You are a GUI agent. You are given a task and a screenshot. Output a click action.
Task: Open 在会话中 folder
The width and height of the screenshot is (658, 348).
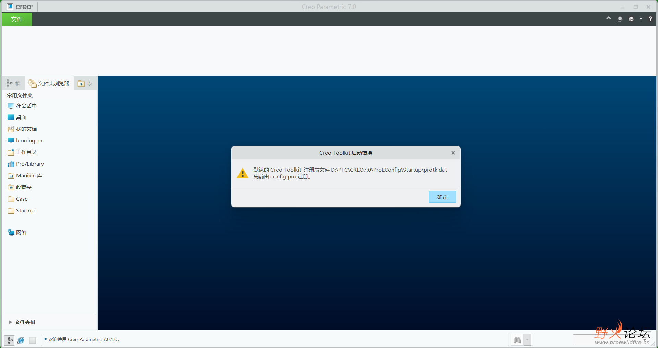(22, 106)
